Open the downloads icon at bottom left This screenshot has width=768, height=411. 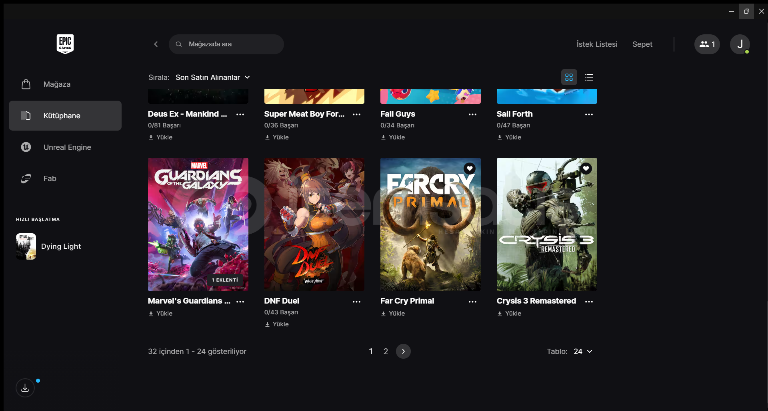[25, 388]
